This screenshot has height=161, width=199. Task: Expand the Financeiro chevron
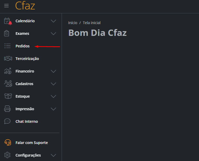pos(53,71)
